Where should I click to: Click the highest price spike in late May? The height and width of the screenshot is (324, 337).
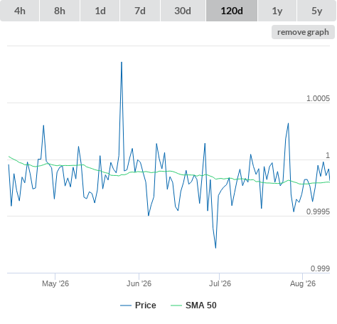coord(122,63)
